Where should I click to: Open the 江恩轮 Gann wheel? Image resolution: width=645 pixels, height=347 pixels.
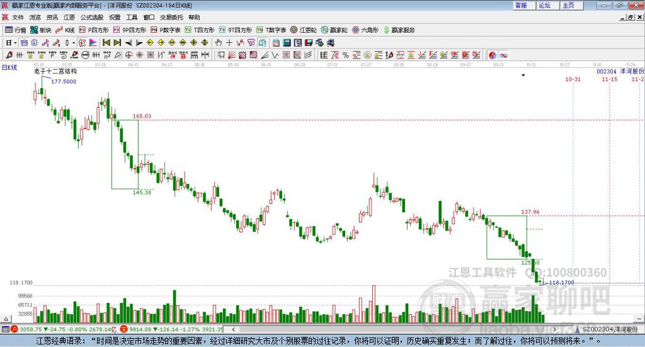click(x=304, y=30)
